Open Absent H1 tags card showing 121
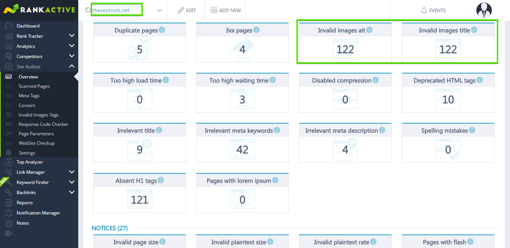The image size is (510, 248). pyautogui.click(x=140, y=193)
